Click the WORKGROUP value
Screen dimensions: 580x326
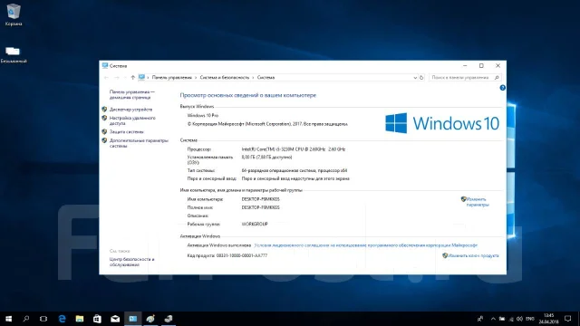point(255,224)
